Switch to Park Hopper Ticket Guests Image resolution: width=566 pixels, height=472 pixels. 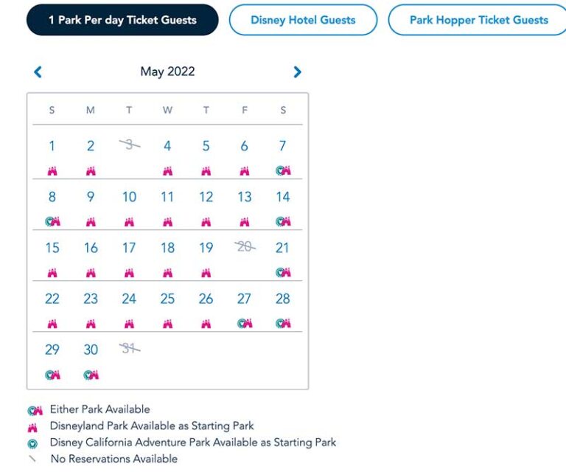[478, 20]
